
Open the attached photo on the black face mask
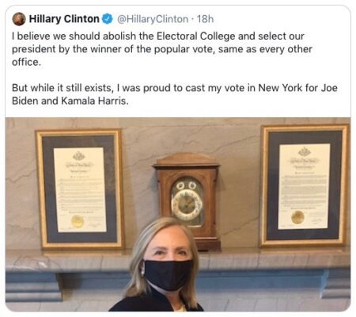pyautogui.click(x=168, y=274)
